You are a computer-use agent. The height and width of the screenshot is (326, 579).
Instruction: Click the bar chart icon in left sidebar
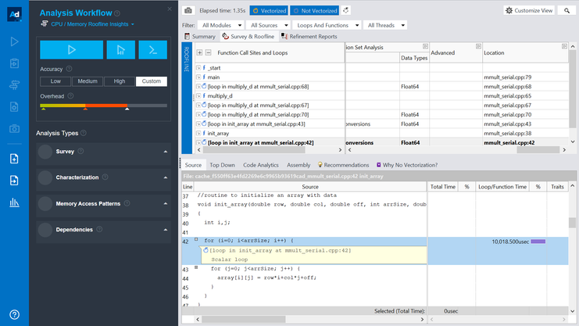point(14,202)
